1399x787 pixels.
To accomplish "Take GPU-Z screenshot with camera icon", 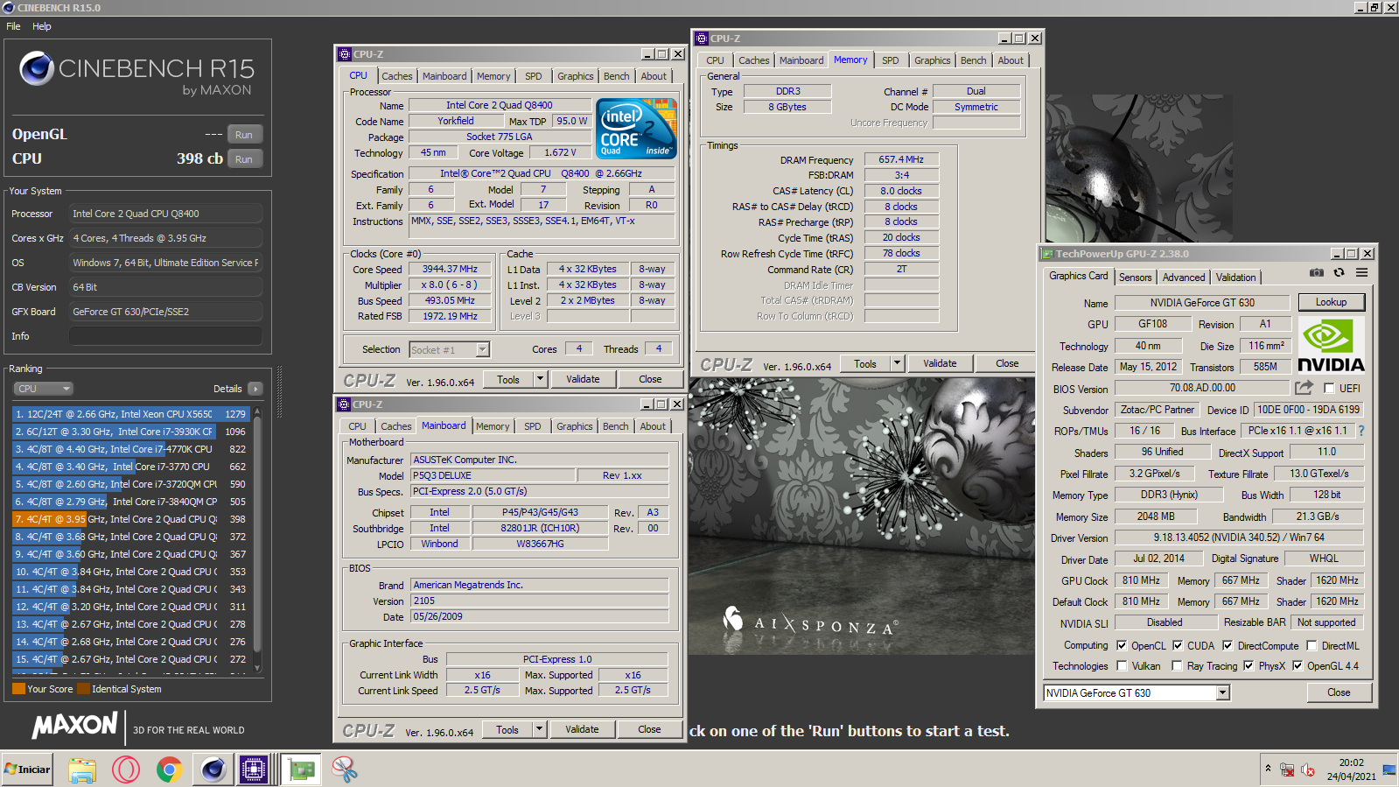I will pos(1316,273).
